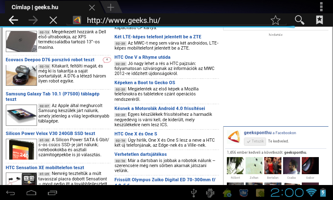Tap the Android home button
Screen dimensions: 333x200
click(x=32, y=193)
